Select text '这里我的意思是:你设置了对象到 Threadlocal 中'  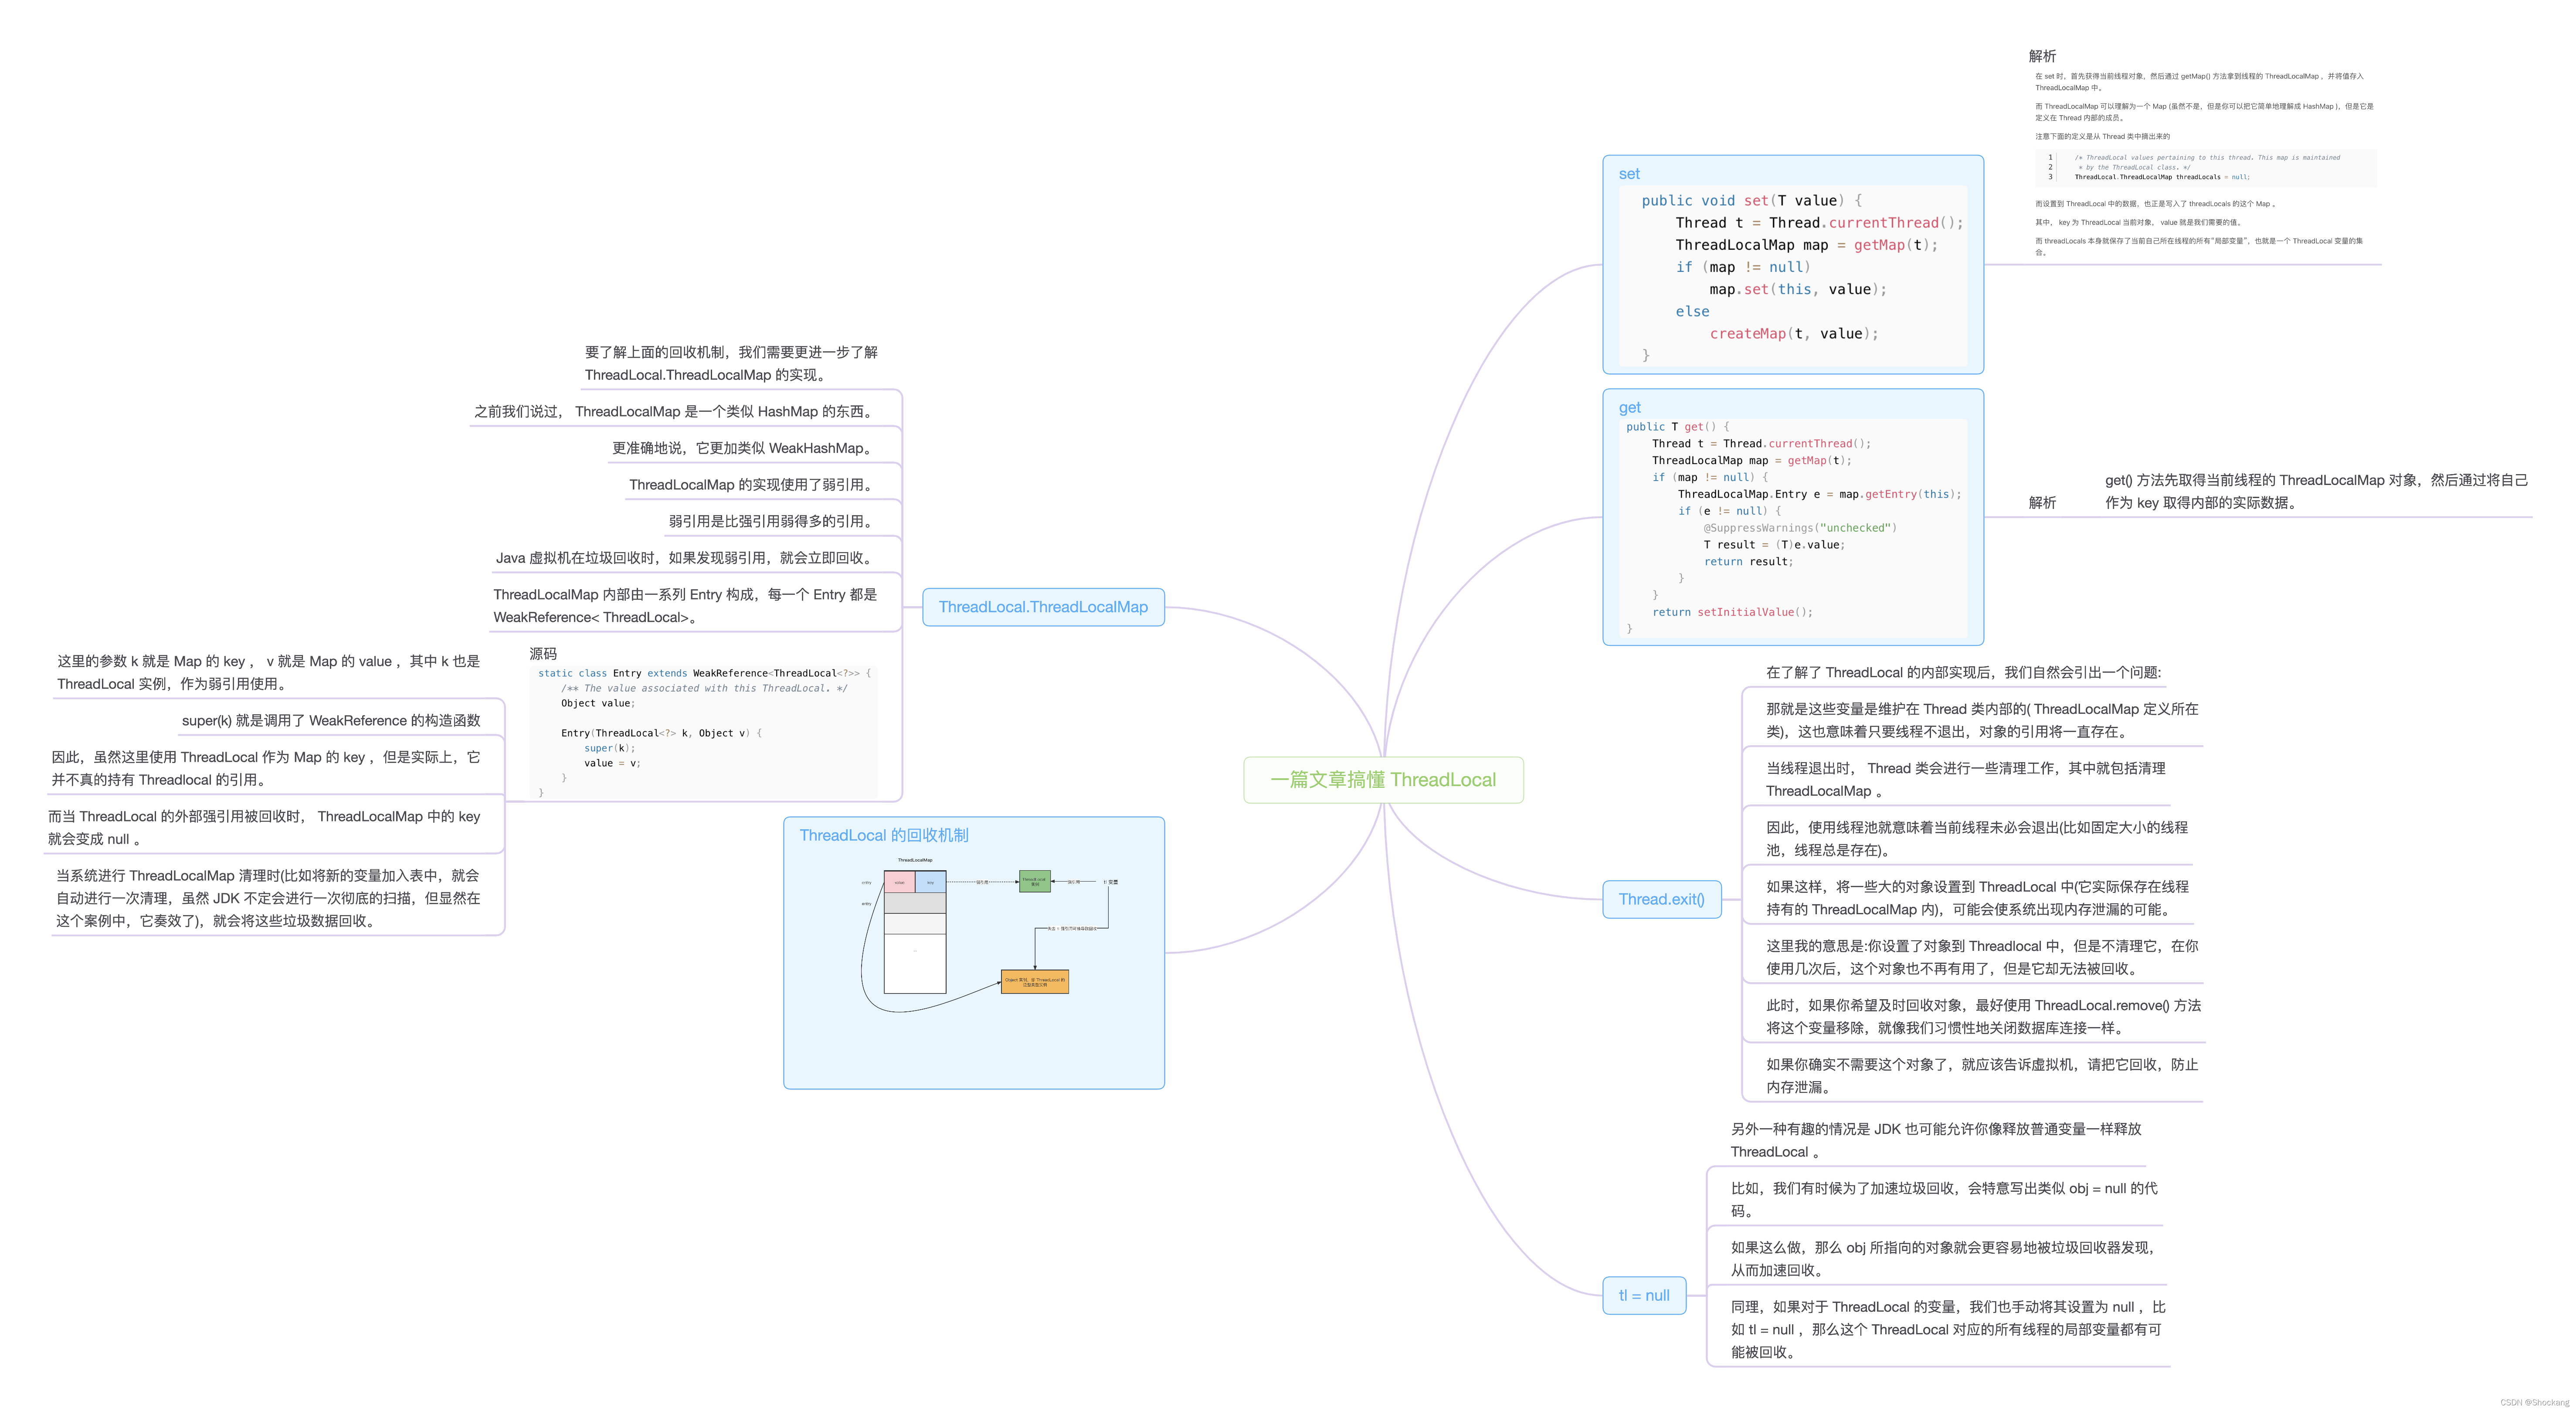[x=1917, y=945]
